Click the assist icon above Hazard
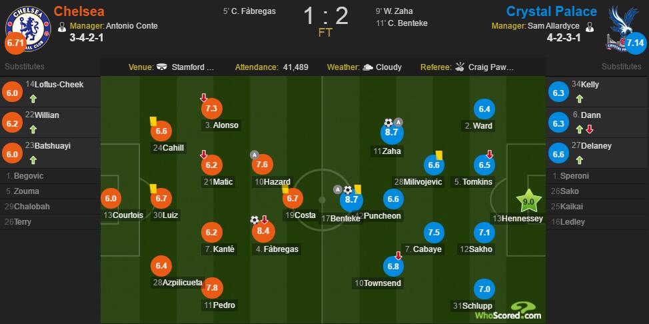This screenshot has height=324, width=649. point(254,154)
